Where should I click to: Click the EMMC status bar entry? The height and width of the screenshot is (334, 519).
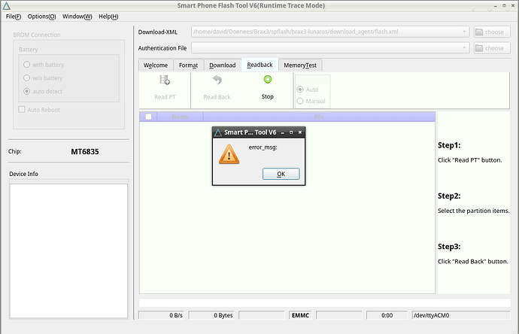(301, 315)
